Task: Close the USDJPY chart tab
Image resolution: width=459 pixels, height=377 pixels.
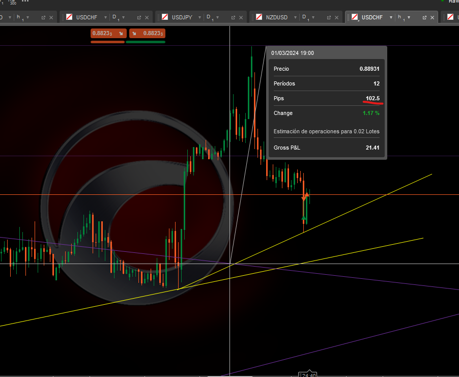Action: [241, 18]
